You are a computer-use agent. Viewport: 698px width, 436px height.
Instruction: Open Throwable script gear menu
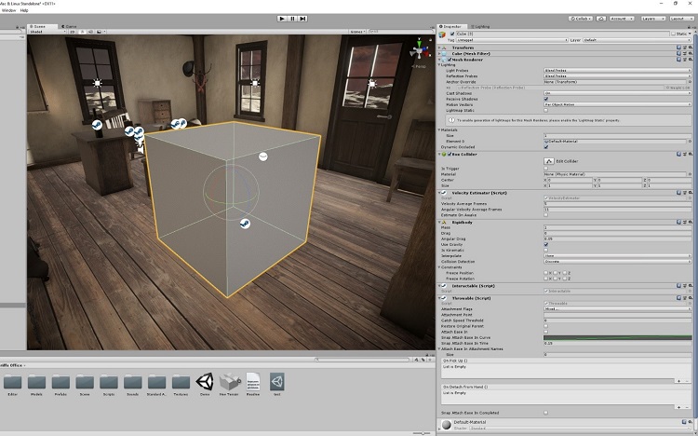point(690,297)
